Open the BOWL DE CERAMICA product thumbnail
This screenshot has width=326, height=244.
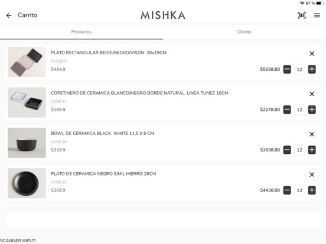coord(27,143)
